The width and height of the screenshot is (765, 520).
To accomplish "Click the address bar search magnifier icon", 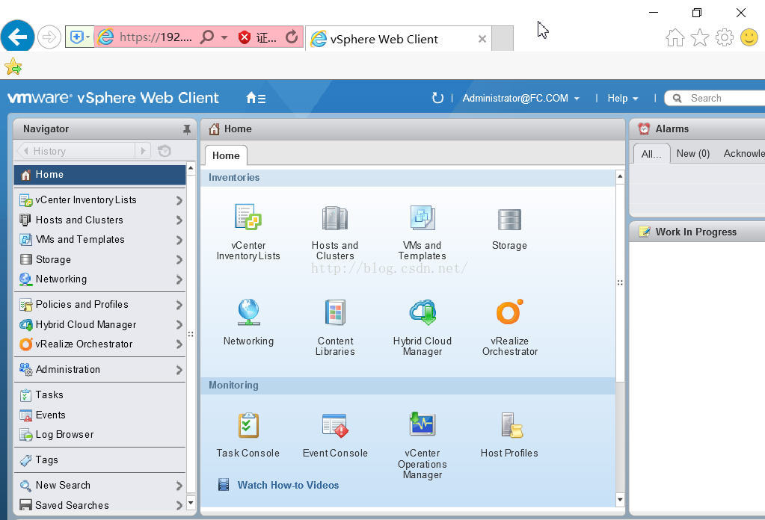I will (x=207, y=37).
